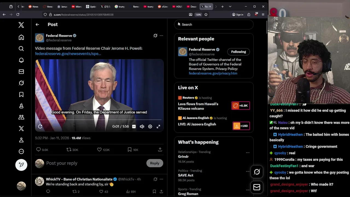Open the browser hamburger menu
The image size is (350, 197).
263,15
